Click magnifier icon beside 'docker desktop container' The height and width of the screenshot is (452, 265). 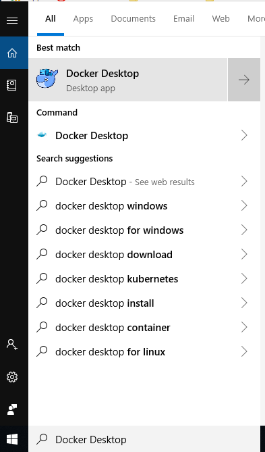coord(42,327)
